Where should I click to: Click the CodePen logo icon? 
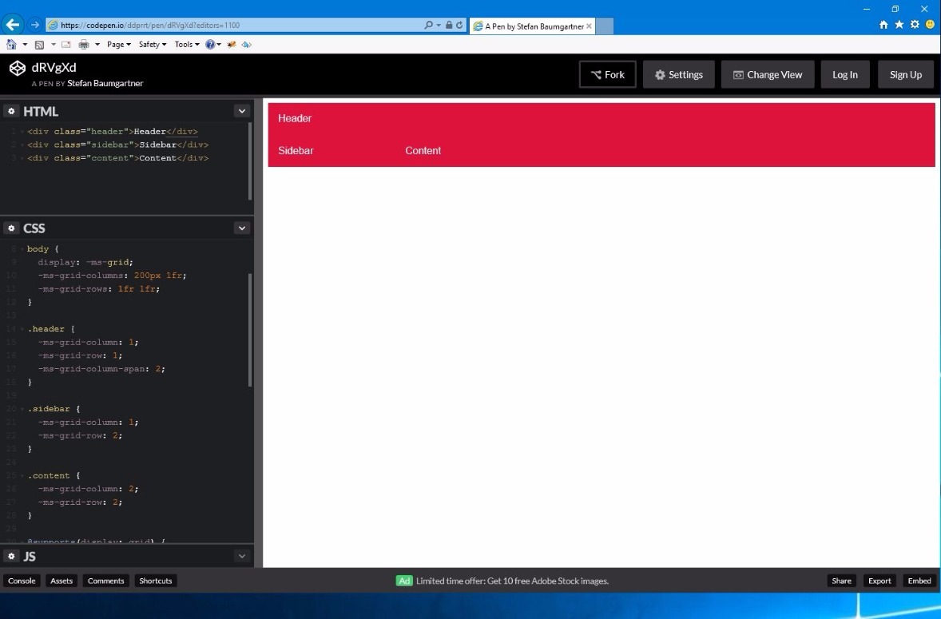pos(17,69)
